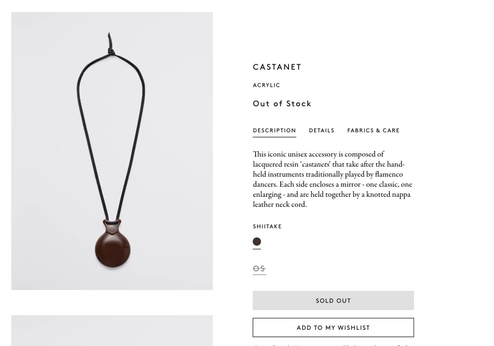Click the Sold Out button

tap(333, 300)
